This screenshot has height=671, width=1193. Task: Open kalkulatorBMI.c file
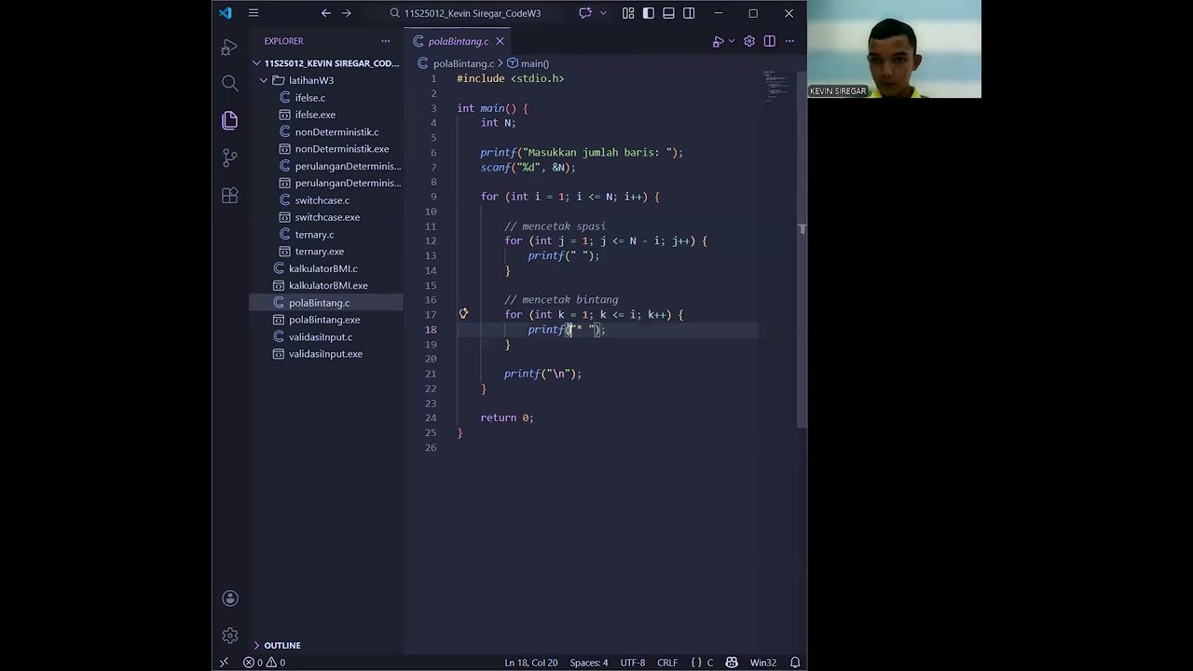pos(326,268)
